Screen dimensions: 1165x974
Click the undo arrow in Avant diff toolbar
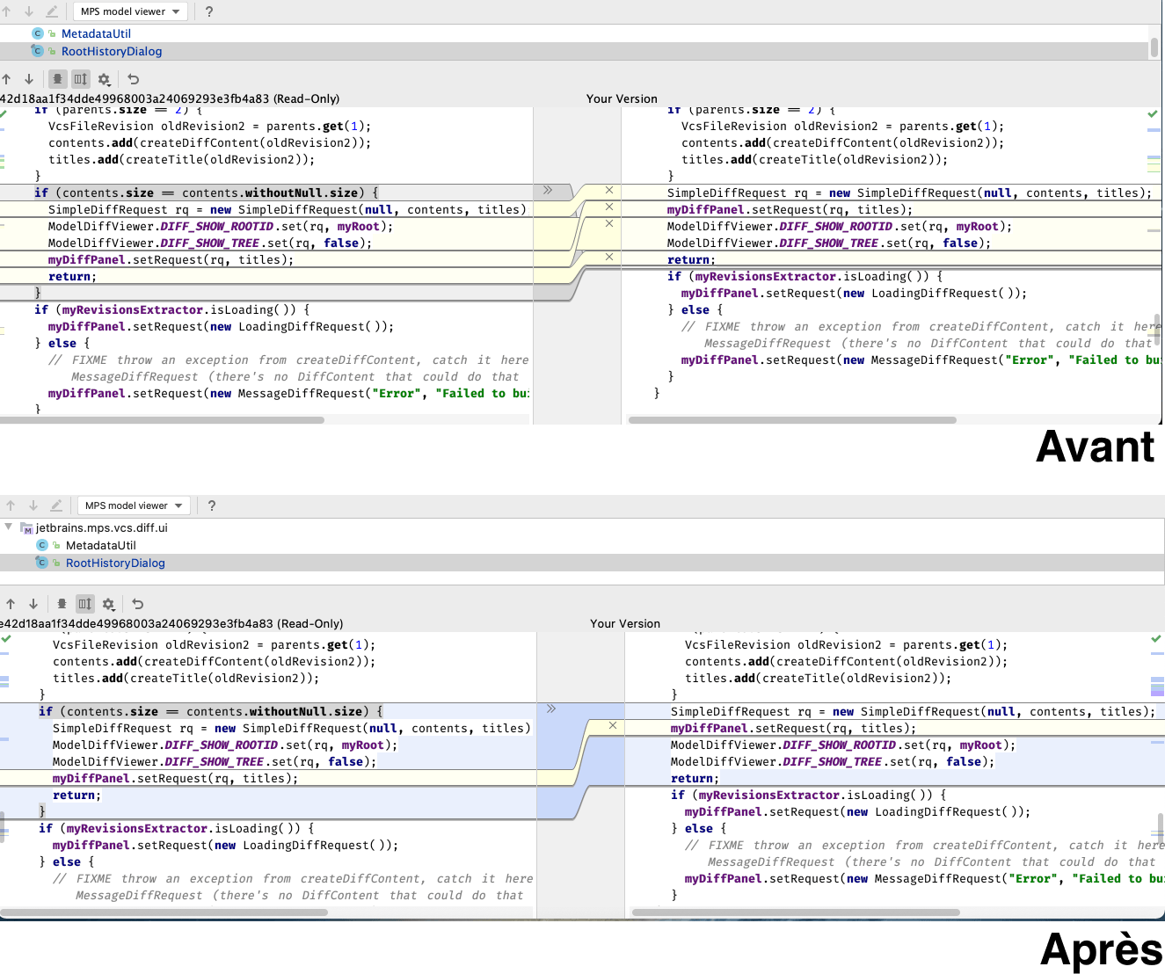134,79
